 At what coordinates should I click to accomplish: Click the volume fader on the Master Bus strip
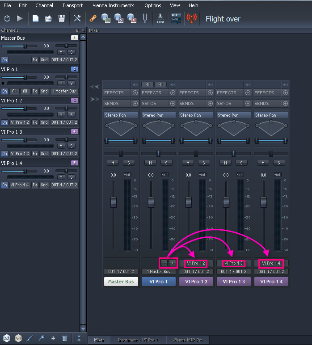click(x=114, y=202)
